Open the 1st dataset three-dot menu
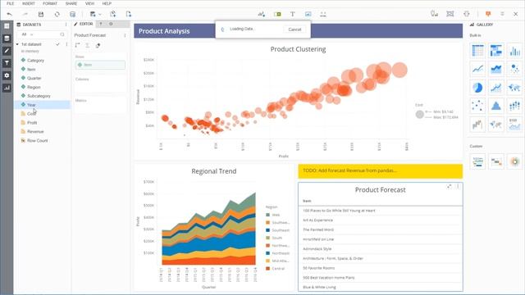 tap(66, 44)
